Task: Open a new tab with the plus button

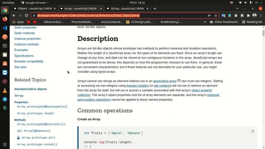Action: pos(154,8)
